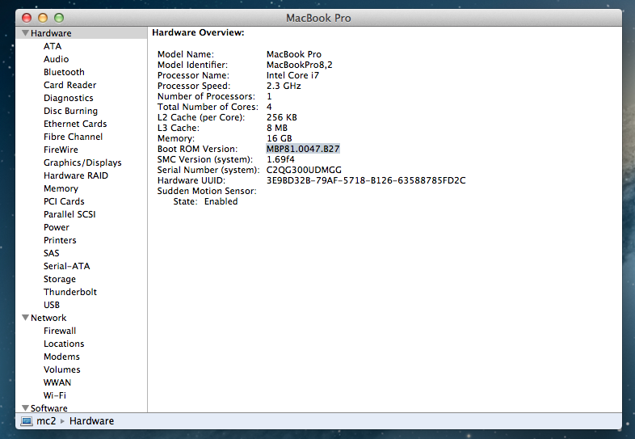635x439 pixels.
Task: Open the Power section
Action: [x=57, y=227]
